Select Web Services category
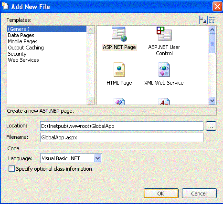Viewport: 223px width, 204px height. click(23, 60)
